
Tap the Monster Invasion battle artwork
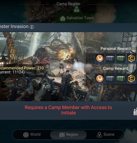(x=42, y=67)
